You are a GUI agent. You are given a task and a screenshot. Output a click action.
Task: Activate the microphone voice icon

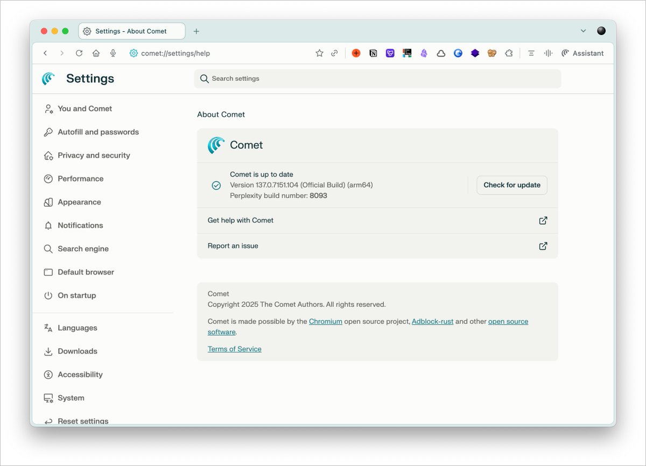pyautogui.click(x=113, y=53)
